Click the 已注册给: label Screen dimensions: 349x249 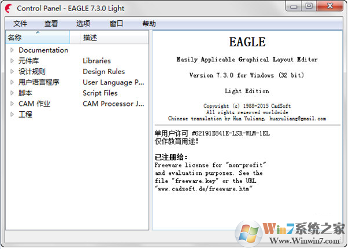tap(171, 157)
